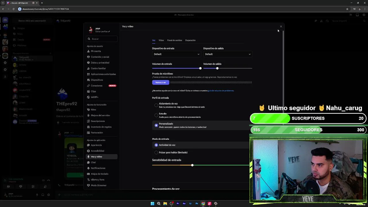Viewport: 368px width, 207px height.
Task: Click Premiere Pro icon in taskbar
Action: pos(178,204)
